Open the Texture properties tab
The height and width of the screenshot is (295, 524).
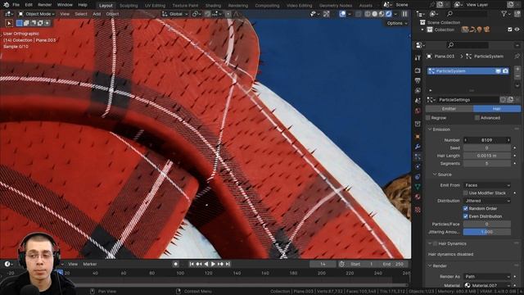tap(418, 210)
